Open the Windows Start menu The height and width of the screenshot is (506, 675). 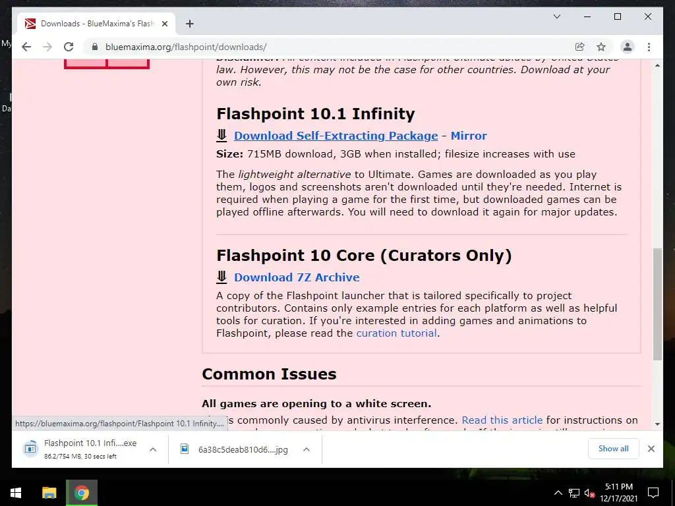click(x=16, y=493)
